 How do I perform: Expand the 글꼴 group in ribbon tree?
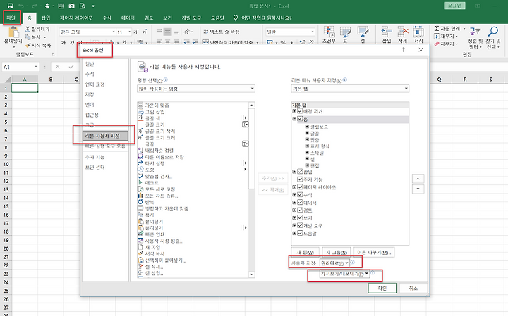pos(307,133)
